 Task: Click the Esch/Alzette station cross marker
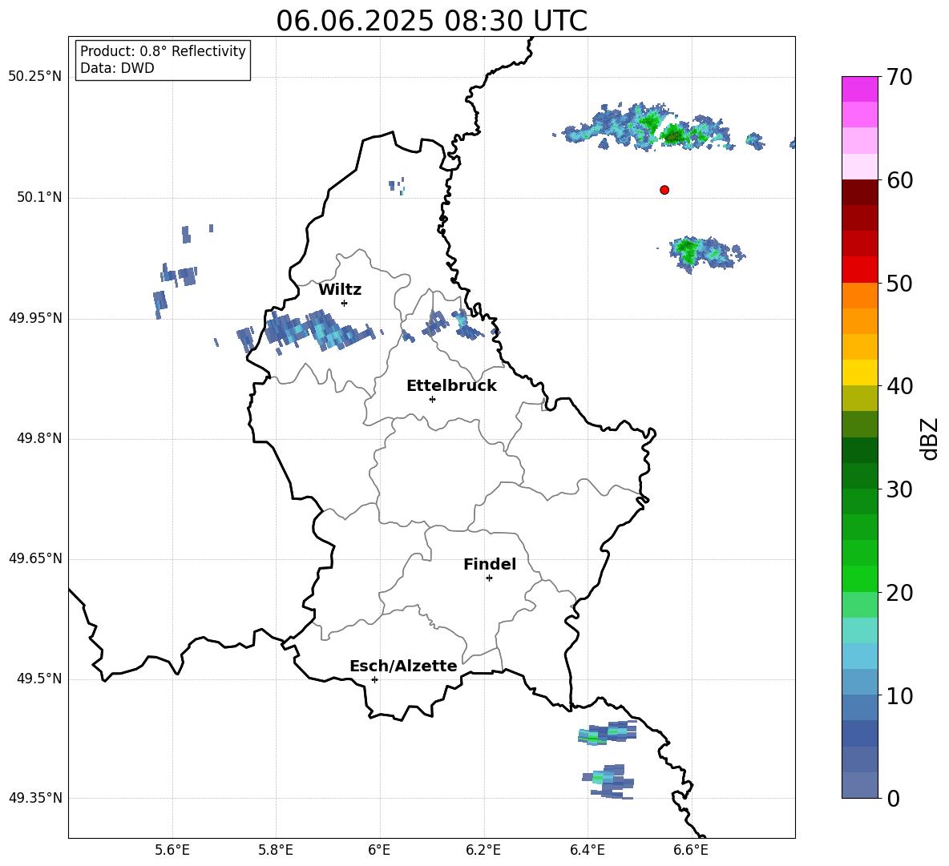(x=374, y=679)
